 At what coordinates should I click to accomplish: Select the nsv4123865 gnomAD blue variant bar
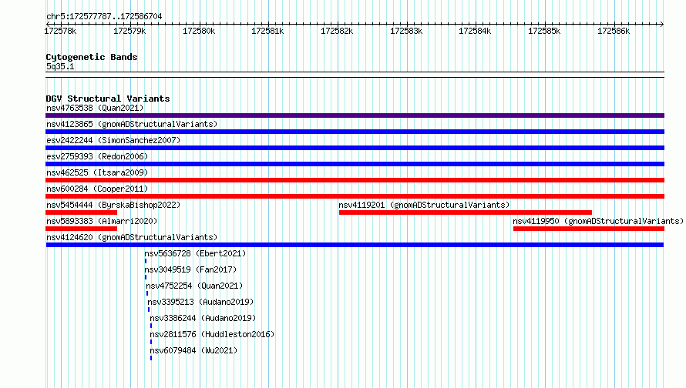pyautogui.click(x=355, y=132)
